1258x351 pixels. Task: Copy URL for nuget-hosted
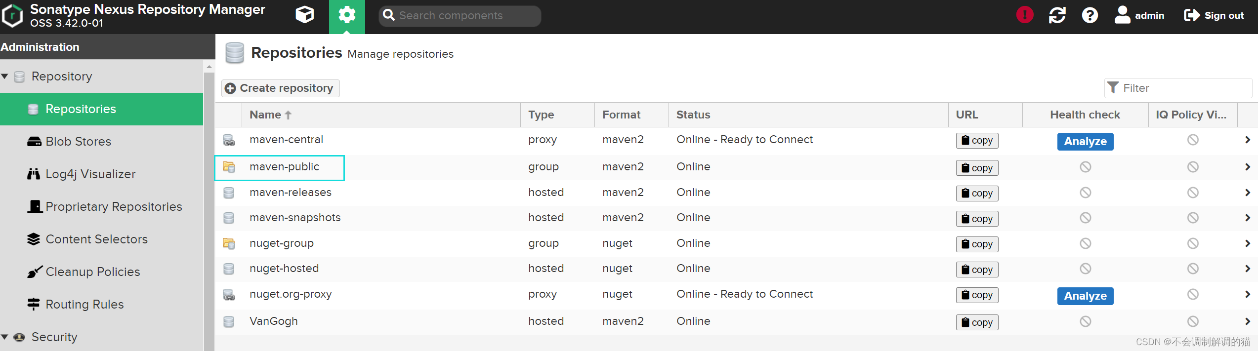tap(977, 270)
